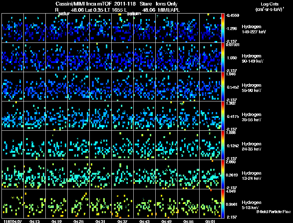Click the Hydrogen 24-35 keV color bar
The image size is (293, 223).
tap(223, 145)
